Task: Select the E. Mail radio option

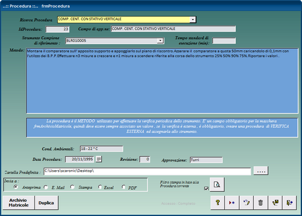Action: (46, 187)
